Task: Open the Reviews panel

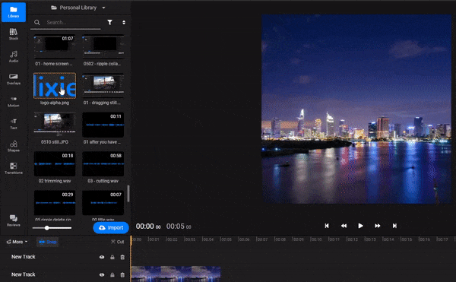Action: point(14,220)
